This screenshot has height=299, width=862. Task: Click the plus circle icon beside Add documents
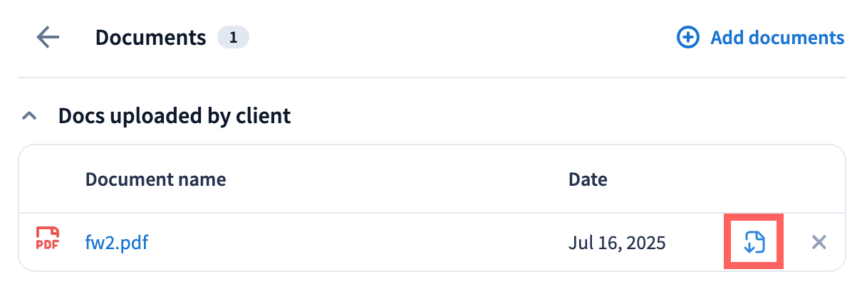687,38
